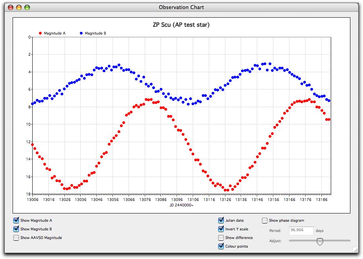
Task: Enable Show AAVSO Magnitude
Action: [x=16, y=238]
